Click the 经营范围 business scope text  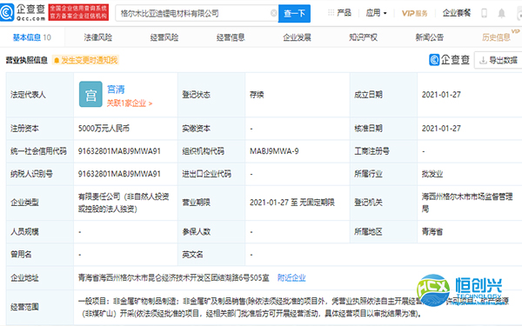coord(293,307)
